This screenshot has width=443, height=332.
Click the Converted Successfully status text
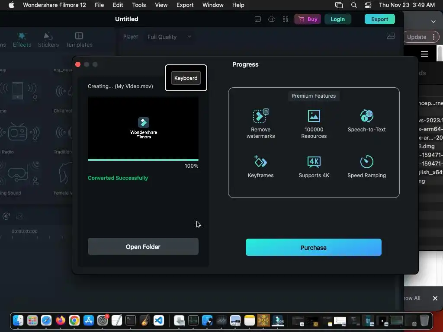click(x=118, y=178)
